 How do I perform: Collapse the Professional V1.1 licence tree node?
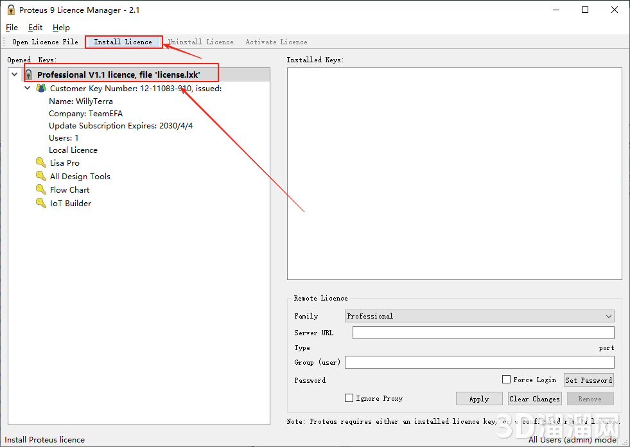[x=14, y=75]
